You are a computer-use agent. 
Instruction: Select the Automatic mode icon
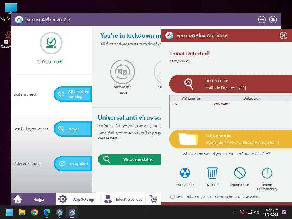point(123,72)
